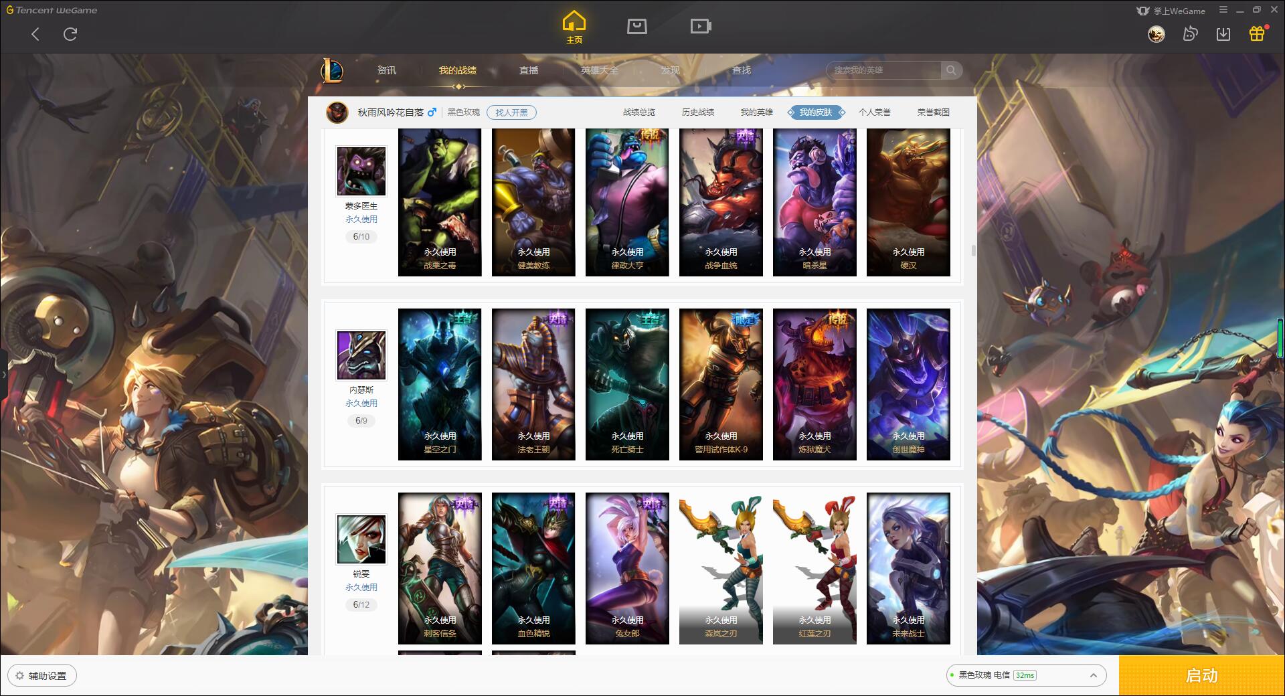Click the 锐雯 champion portrait
The height and width of the screenshot is (696, 1285).
(361, 539)
